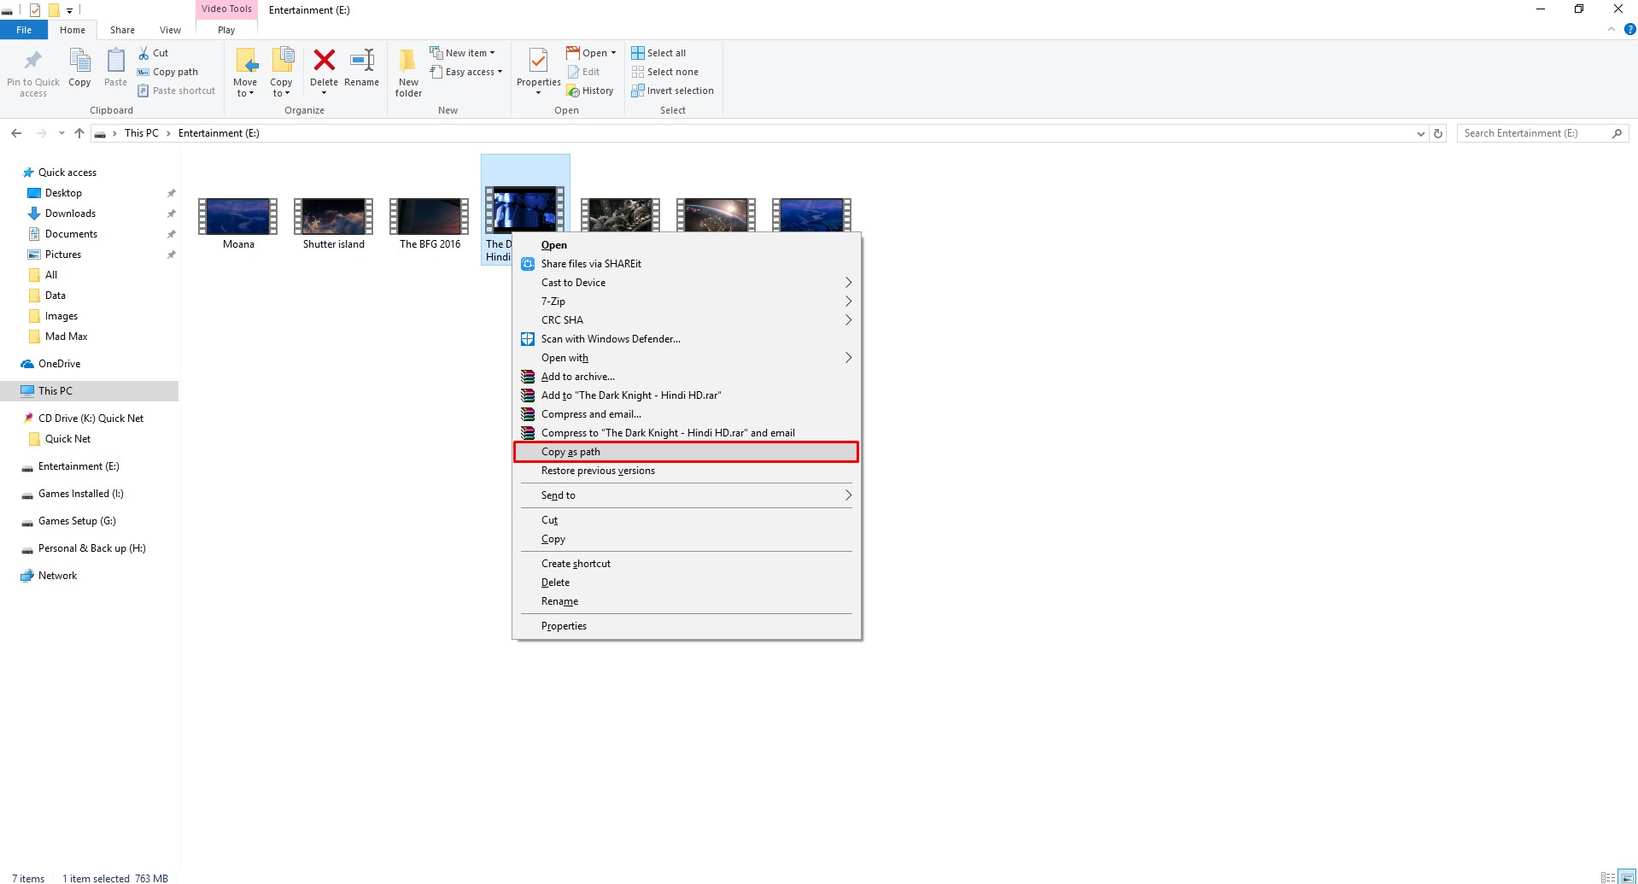Switch to details view icon
The height and width of the screenshot is (884, 1638).
pyautogui.click(x=1608, y=877)
